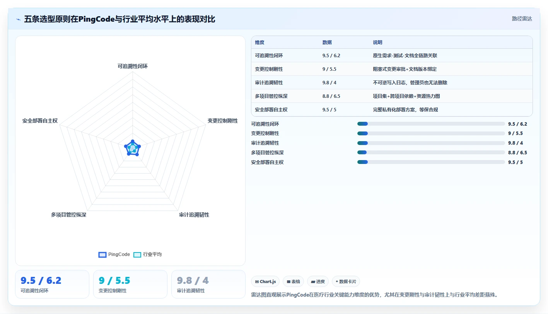Click table value 8.8 / 6.5
The width and height of the screenshot is (548, 314).
tap(331, 96)
